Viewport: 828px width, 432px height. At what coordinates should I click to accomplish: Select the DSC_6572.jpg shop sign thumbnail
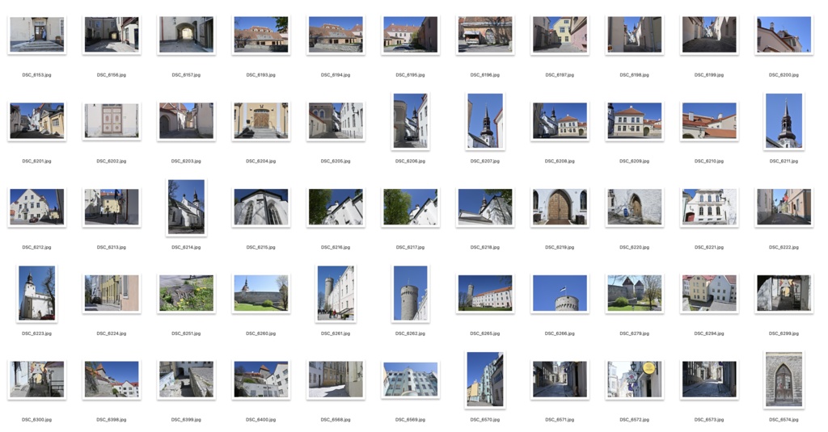[634, 380]
